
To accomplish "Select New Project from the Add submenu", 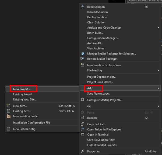I will coord(22,89).
